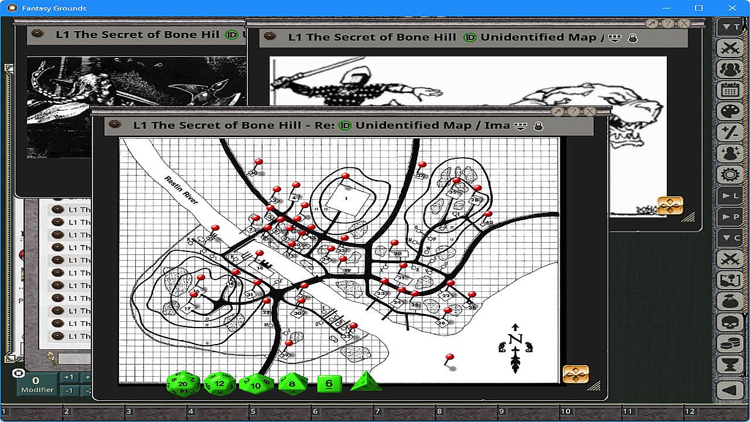Click the red pin beside location 40

click(x=488, y=215)
